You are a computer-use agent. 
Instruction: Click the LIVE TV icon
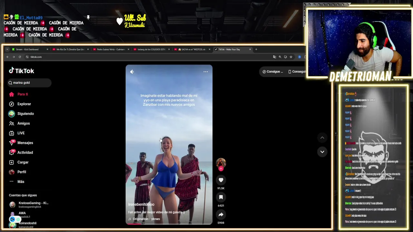coord(12,133)
